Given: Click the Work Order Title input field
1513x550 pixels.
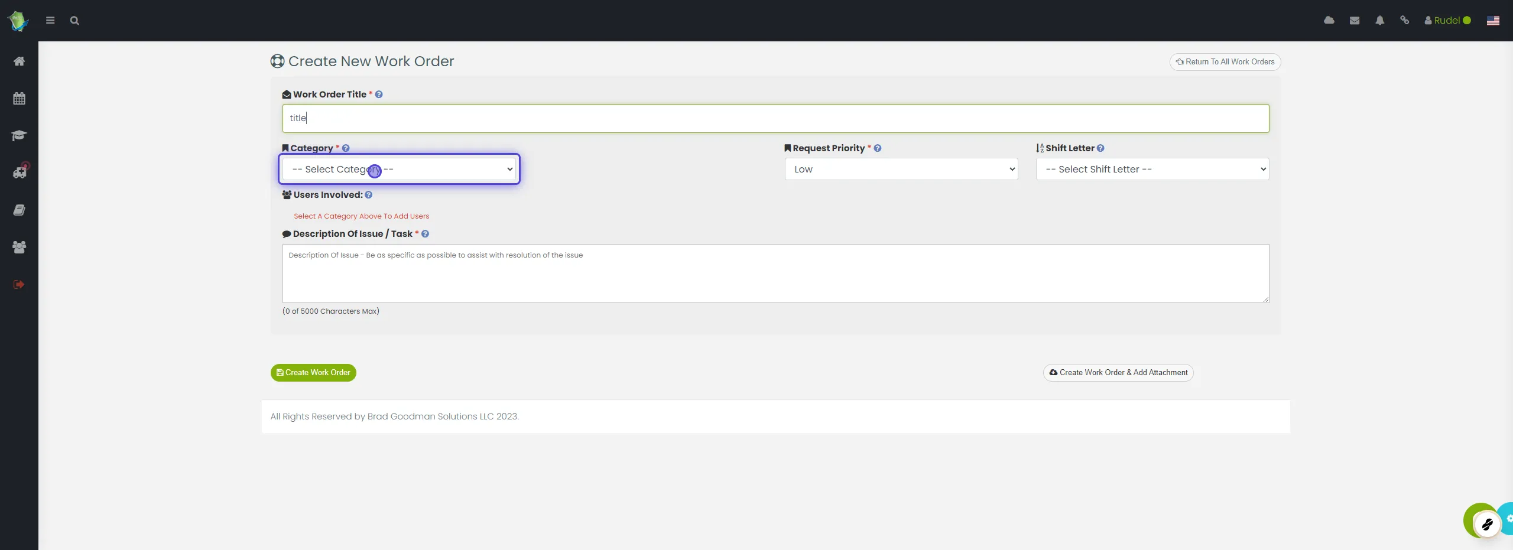Looking at the screenshot, I should pyautogui.click(x=775, y=118).
